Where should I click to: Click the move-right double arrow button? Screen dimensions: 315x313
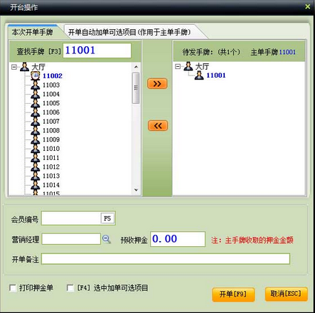[x=157, y=84]
